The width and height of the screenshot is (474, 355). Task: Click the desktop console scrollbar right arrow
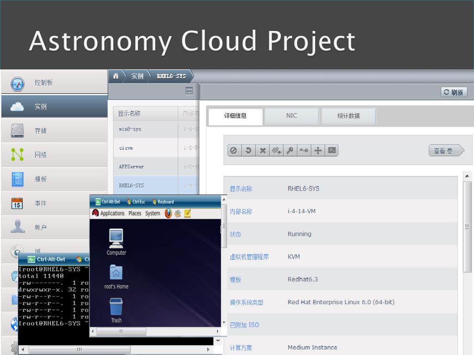click(218, 331)
